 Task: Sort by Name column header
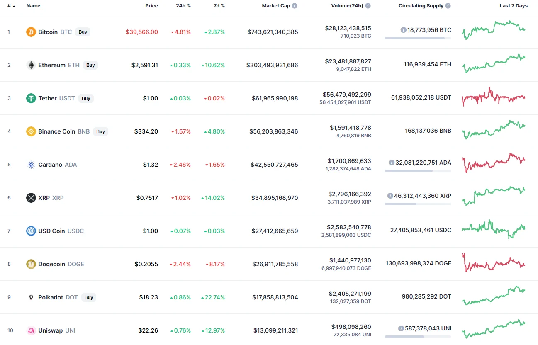click(33, 6)
